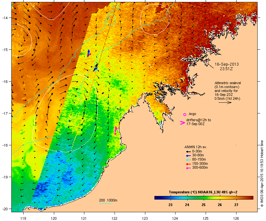Click the dark blue end of colorbar
The width and height of the screenshot is (266, 221).
(x=157, y=198)
